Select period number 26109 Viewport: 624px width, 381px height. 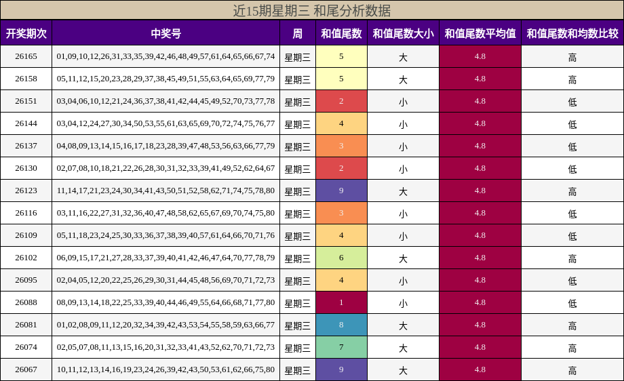(26, 235)
